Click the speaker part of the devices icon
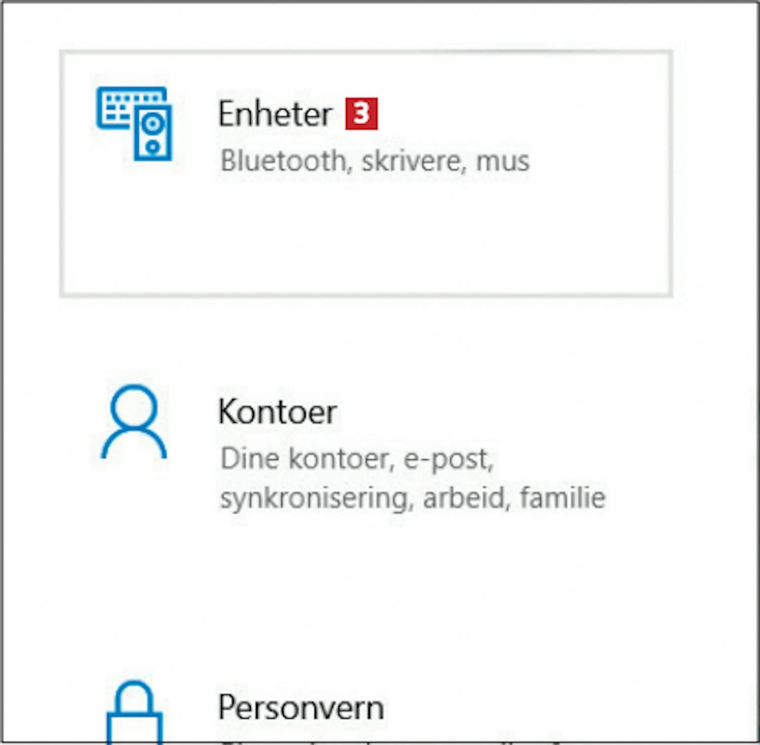Screen dimensions: 760x745 [153, 133]
